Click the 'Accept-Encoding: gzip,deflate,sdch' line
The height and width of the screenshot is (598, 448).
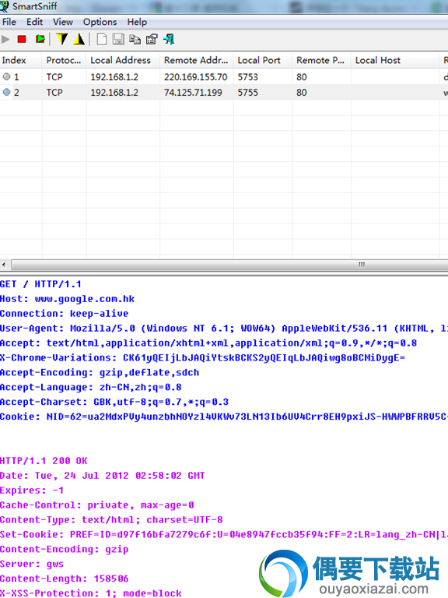pyautogui.click(x=100, y=373)
